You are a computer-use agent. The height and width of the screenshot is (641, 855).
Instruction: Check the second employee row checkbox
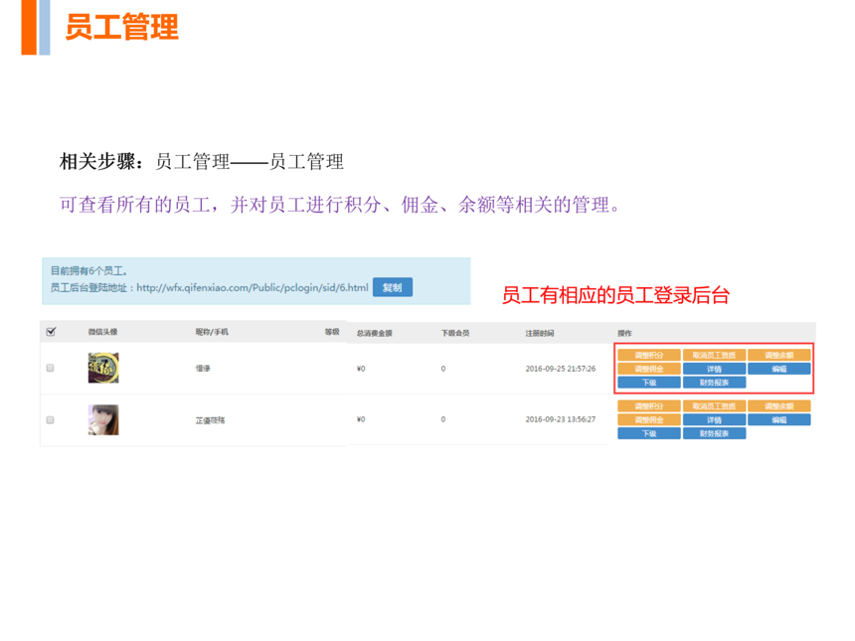51,420
